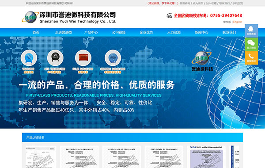Click the YUDIW globe logo on banner

point(202,58)
